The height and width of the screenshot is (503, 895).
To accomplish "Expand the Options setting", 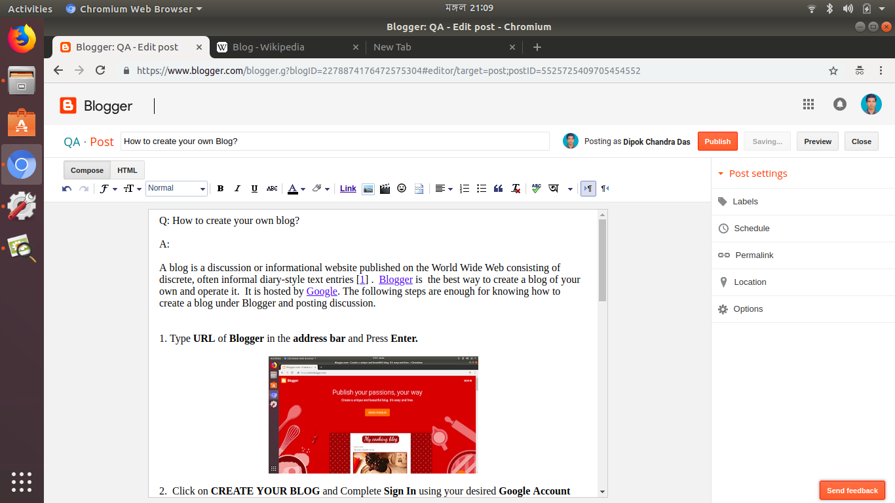I will (803, 309).
